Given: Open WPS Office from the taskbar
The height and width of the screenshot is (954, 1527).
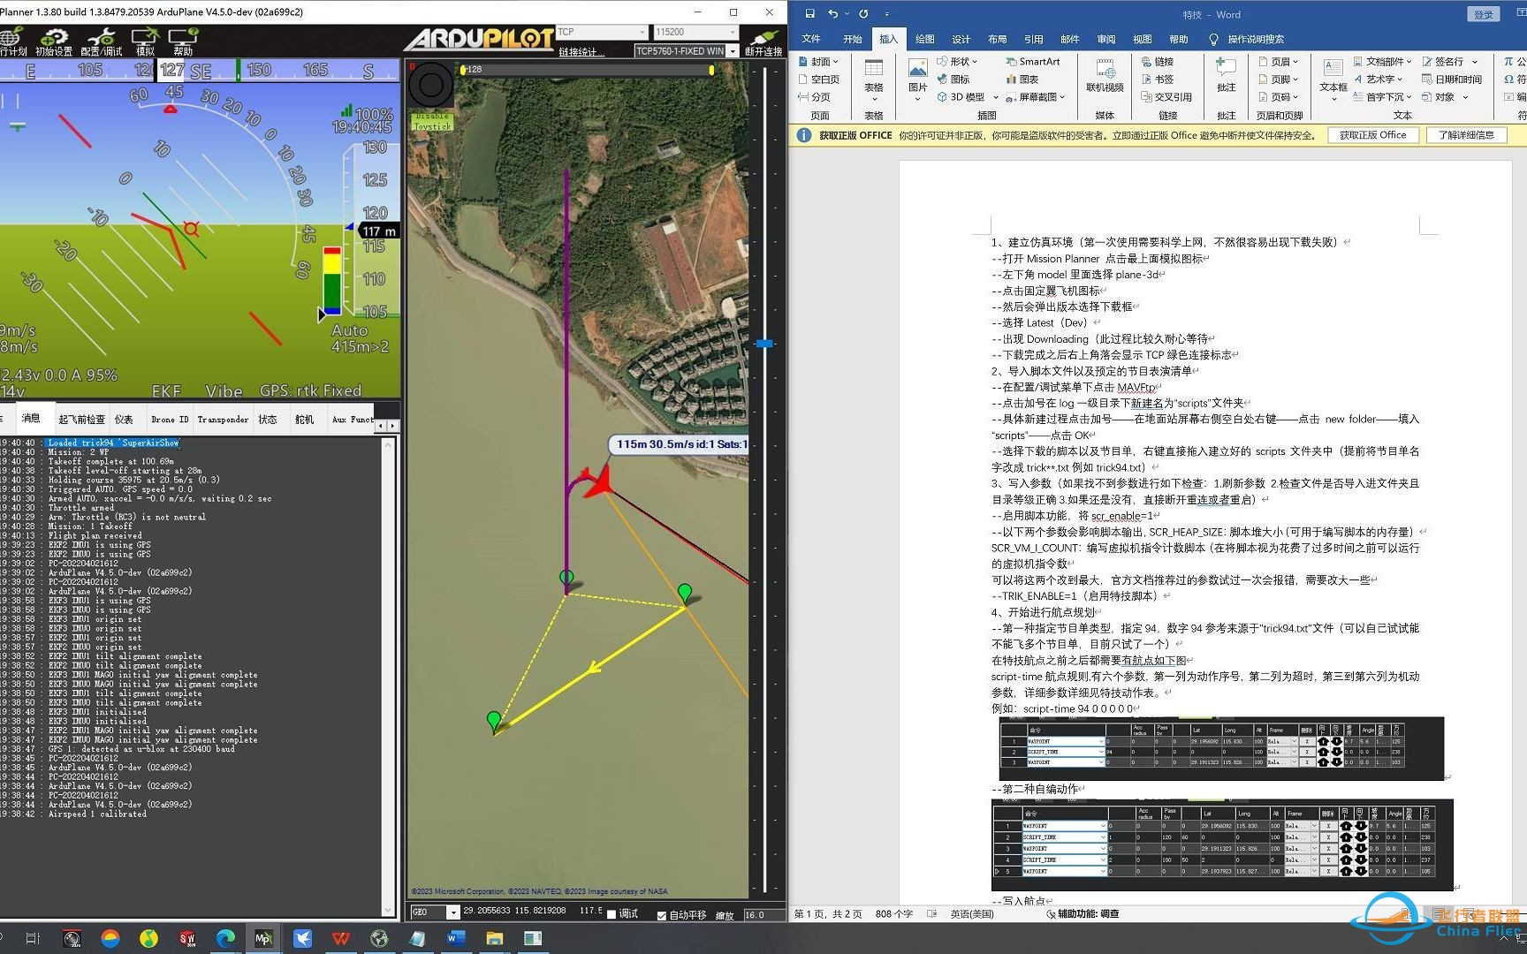Looking at the screenshot, I should click(x=340, y=938).
